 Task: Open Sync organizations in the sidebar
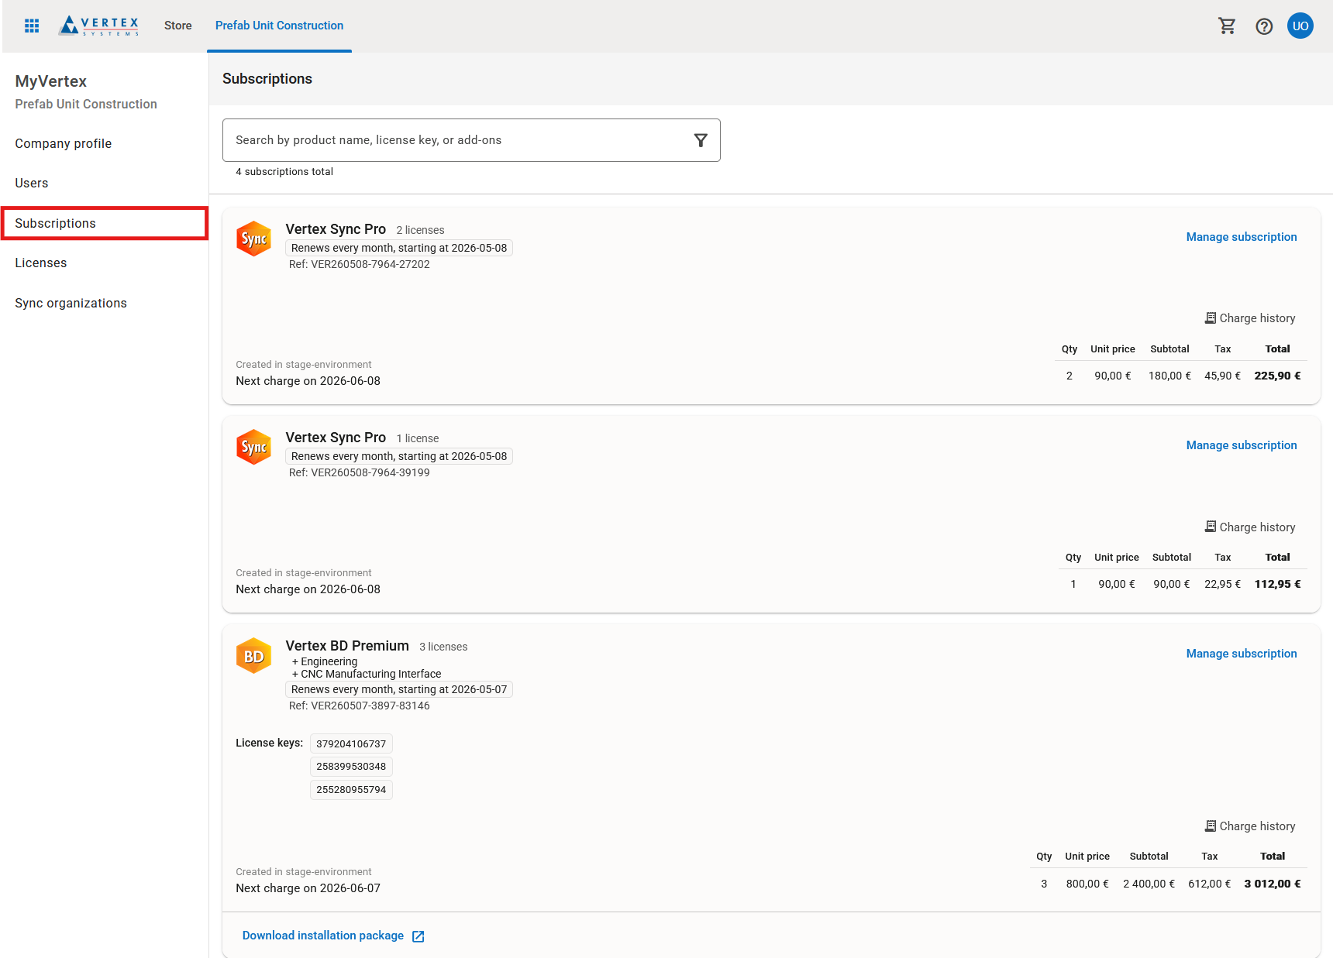coord(71,303)
